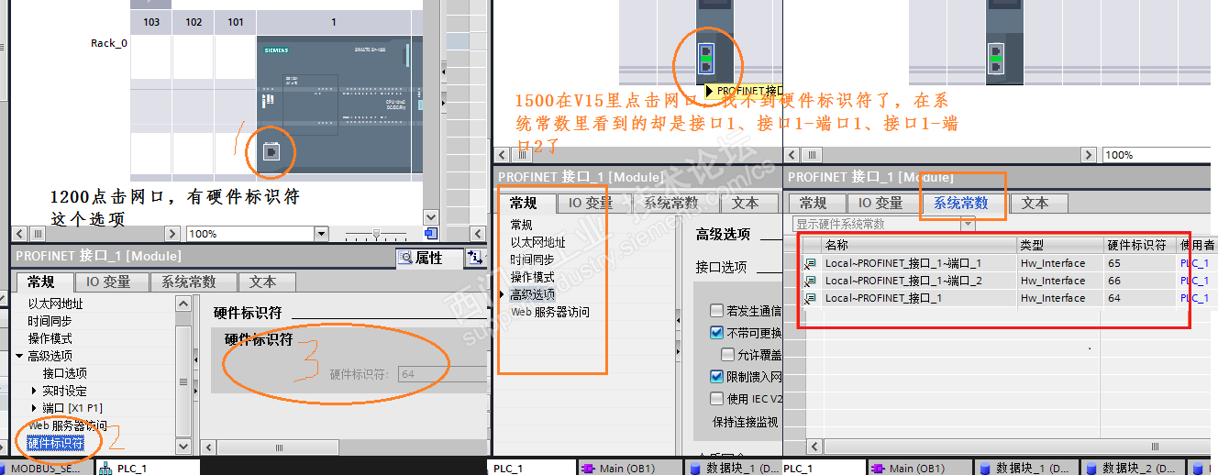Select 常规 item in middle window tree
The height and width of the screenshot is (475, 1218).
521,225
